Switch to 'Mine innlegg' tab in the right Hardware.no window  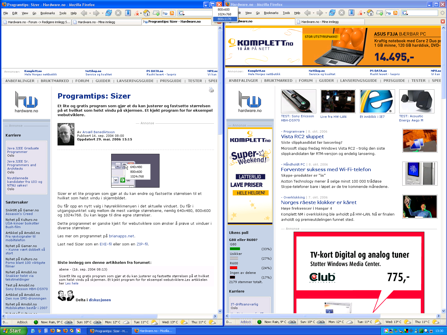330,22
